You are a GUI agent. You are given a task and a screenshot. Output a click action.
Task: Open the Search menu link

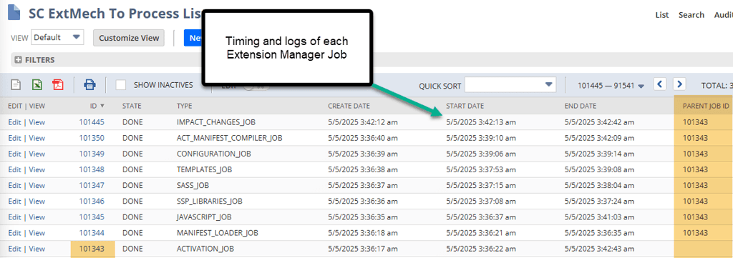(691, 15)
